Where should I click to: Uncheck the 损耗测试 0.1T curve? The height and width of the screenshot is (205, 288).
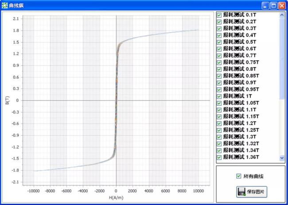219,15
